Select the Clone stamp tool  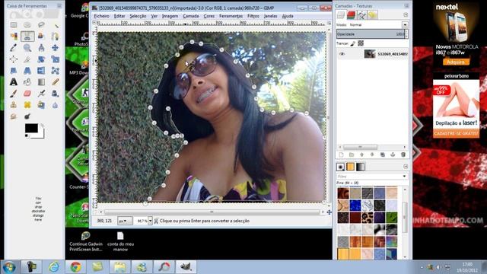click(14, 105)
